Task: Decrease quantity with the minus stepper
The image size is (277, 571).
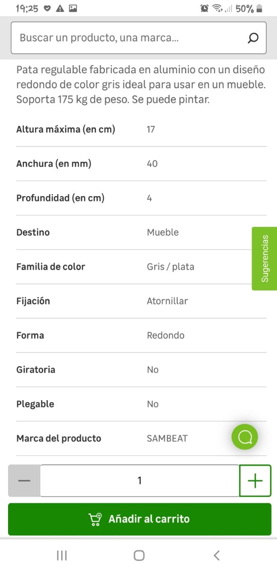Action: point(23,480)
